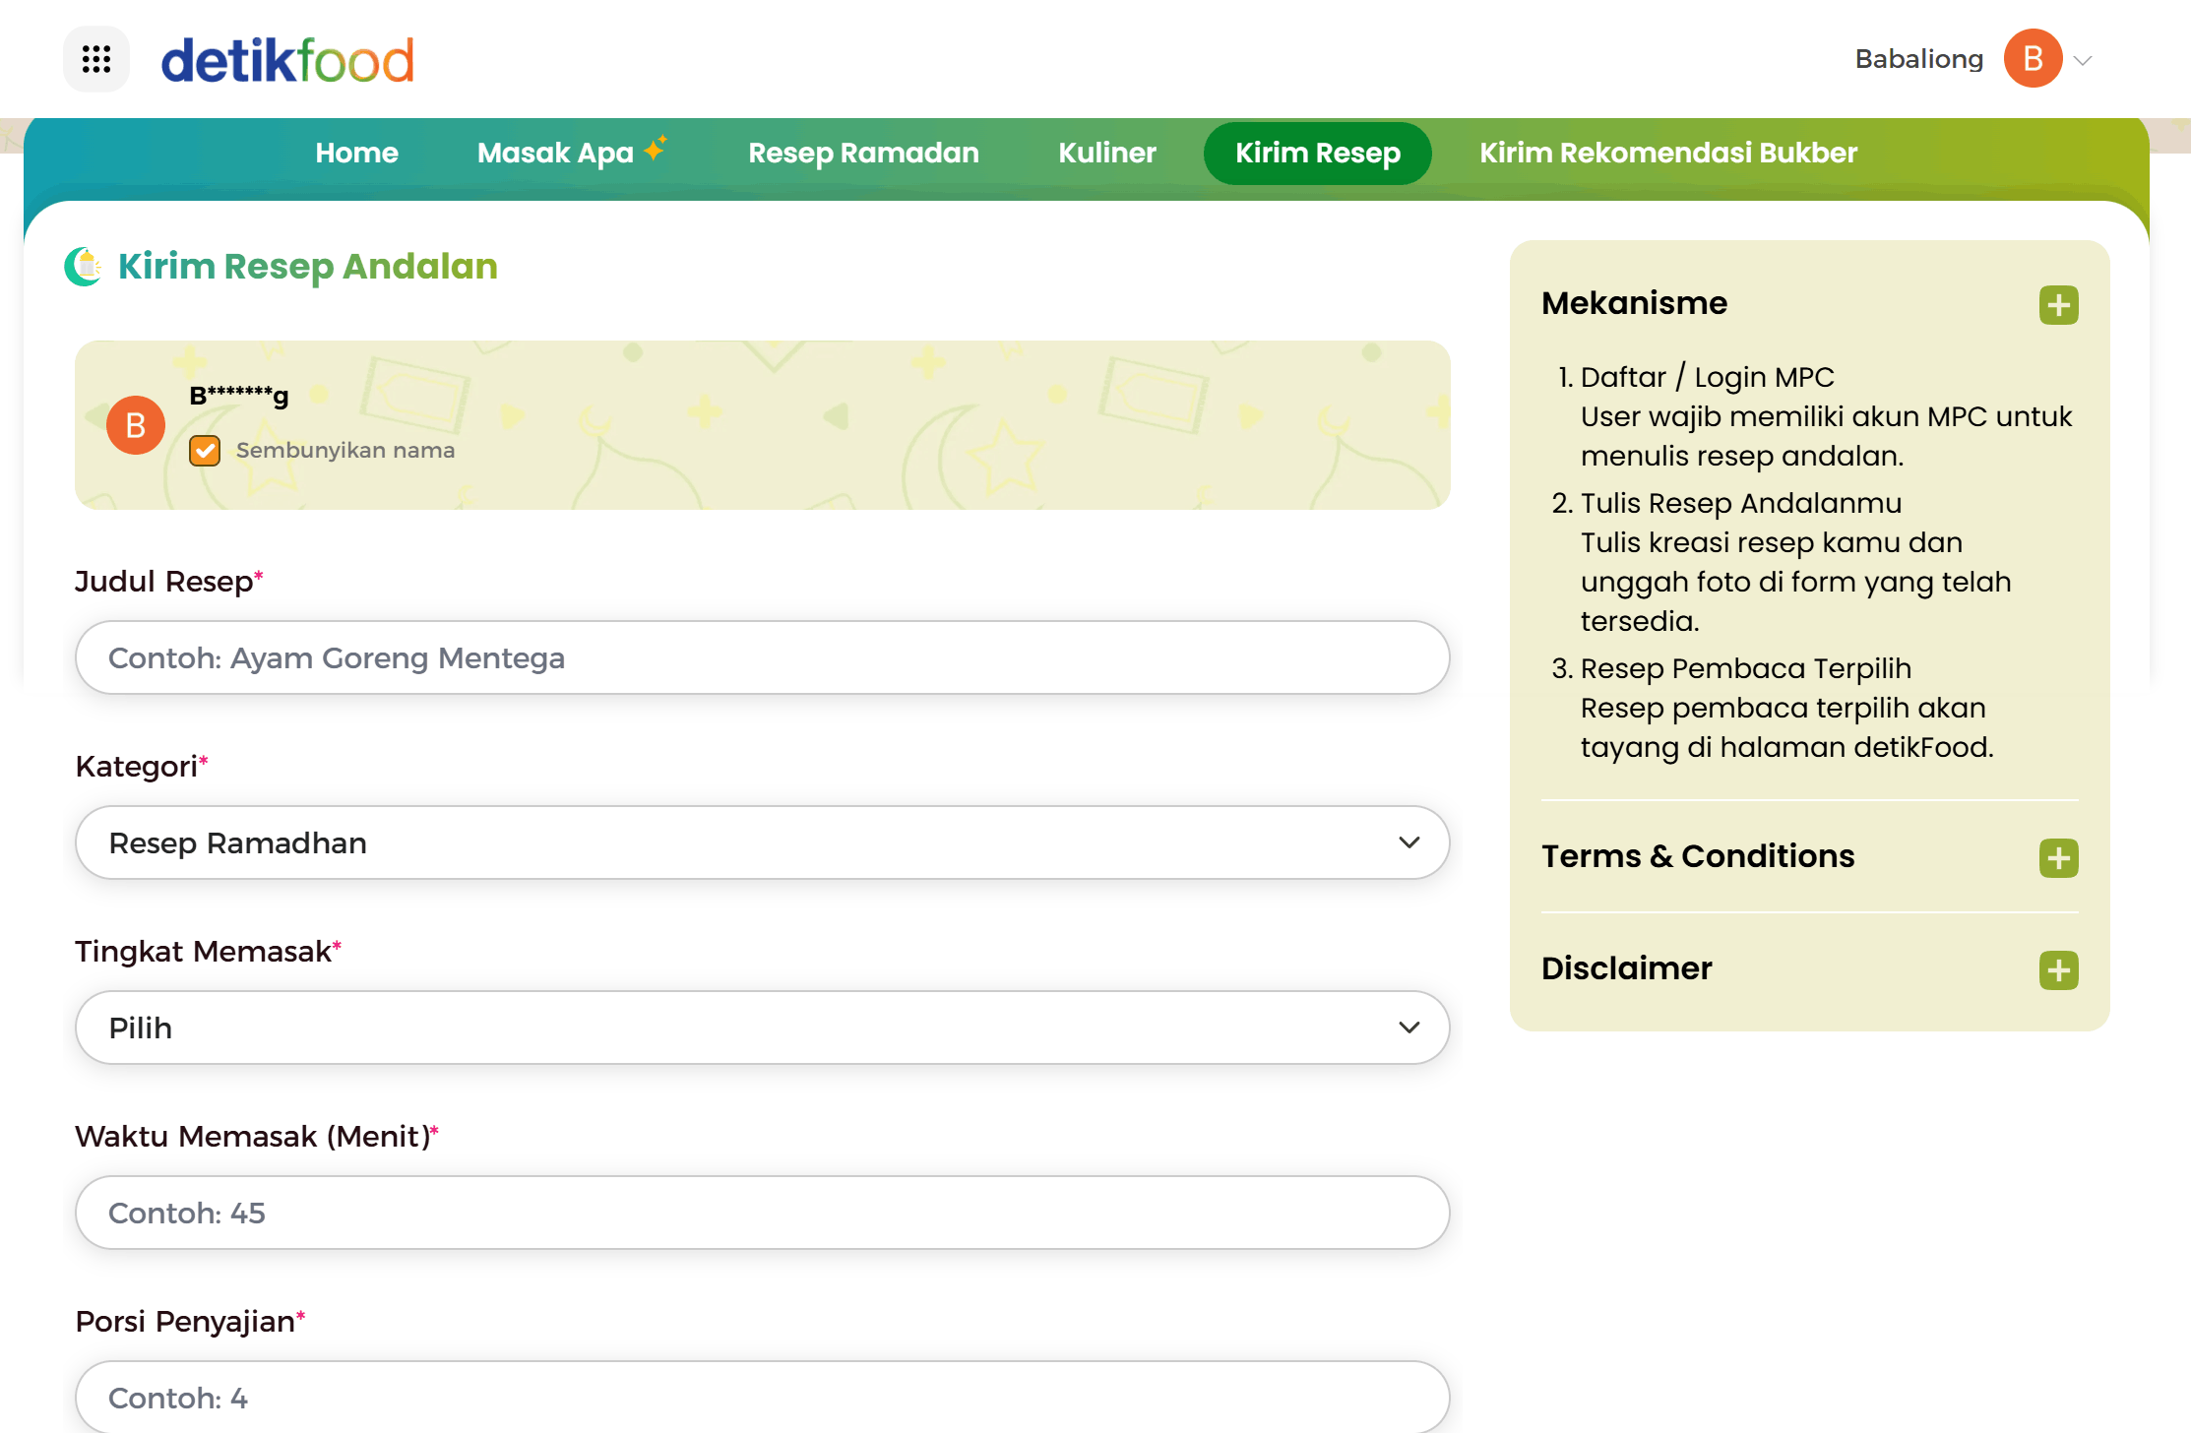Open the account dropdown chevron
The image size is (2191, 1433).
pos(2083,60)
